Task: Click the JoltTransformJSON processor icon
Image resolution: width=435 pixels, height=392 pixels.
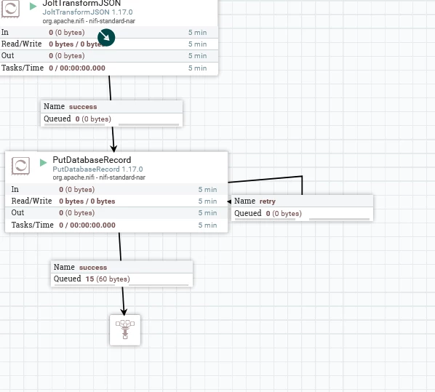Action: click(10, 9)
